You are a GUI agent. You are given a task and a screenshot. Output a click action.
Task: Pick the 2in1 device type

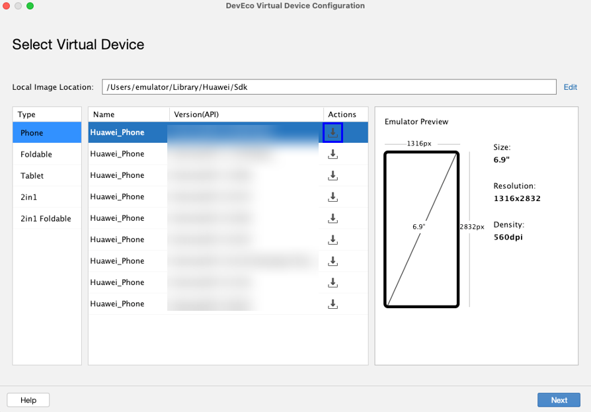pyautogui.click(x=47, y=197)
